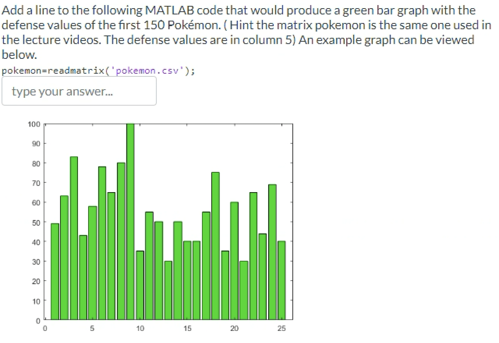Click the readmatrix code line
This screenshot has height=343, width=499.
97,71
